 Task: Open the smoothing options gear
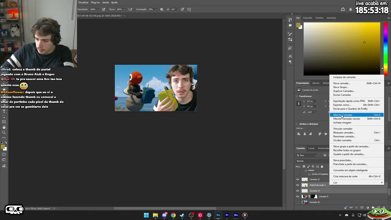click(162, 9)
